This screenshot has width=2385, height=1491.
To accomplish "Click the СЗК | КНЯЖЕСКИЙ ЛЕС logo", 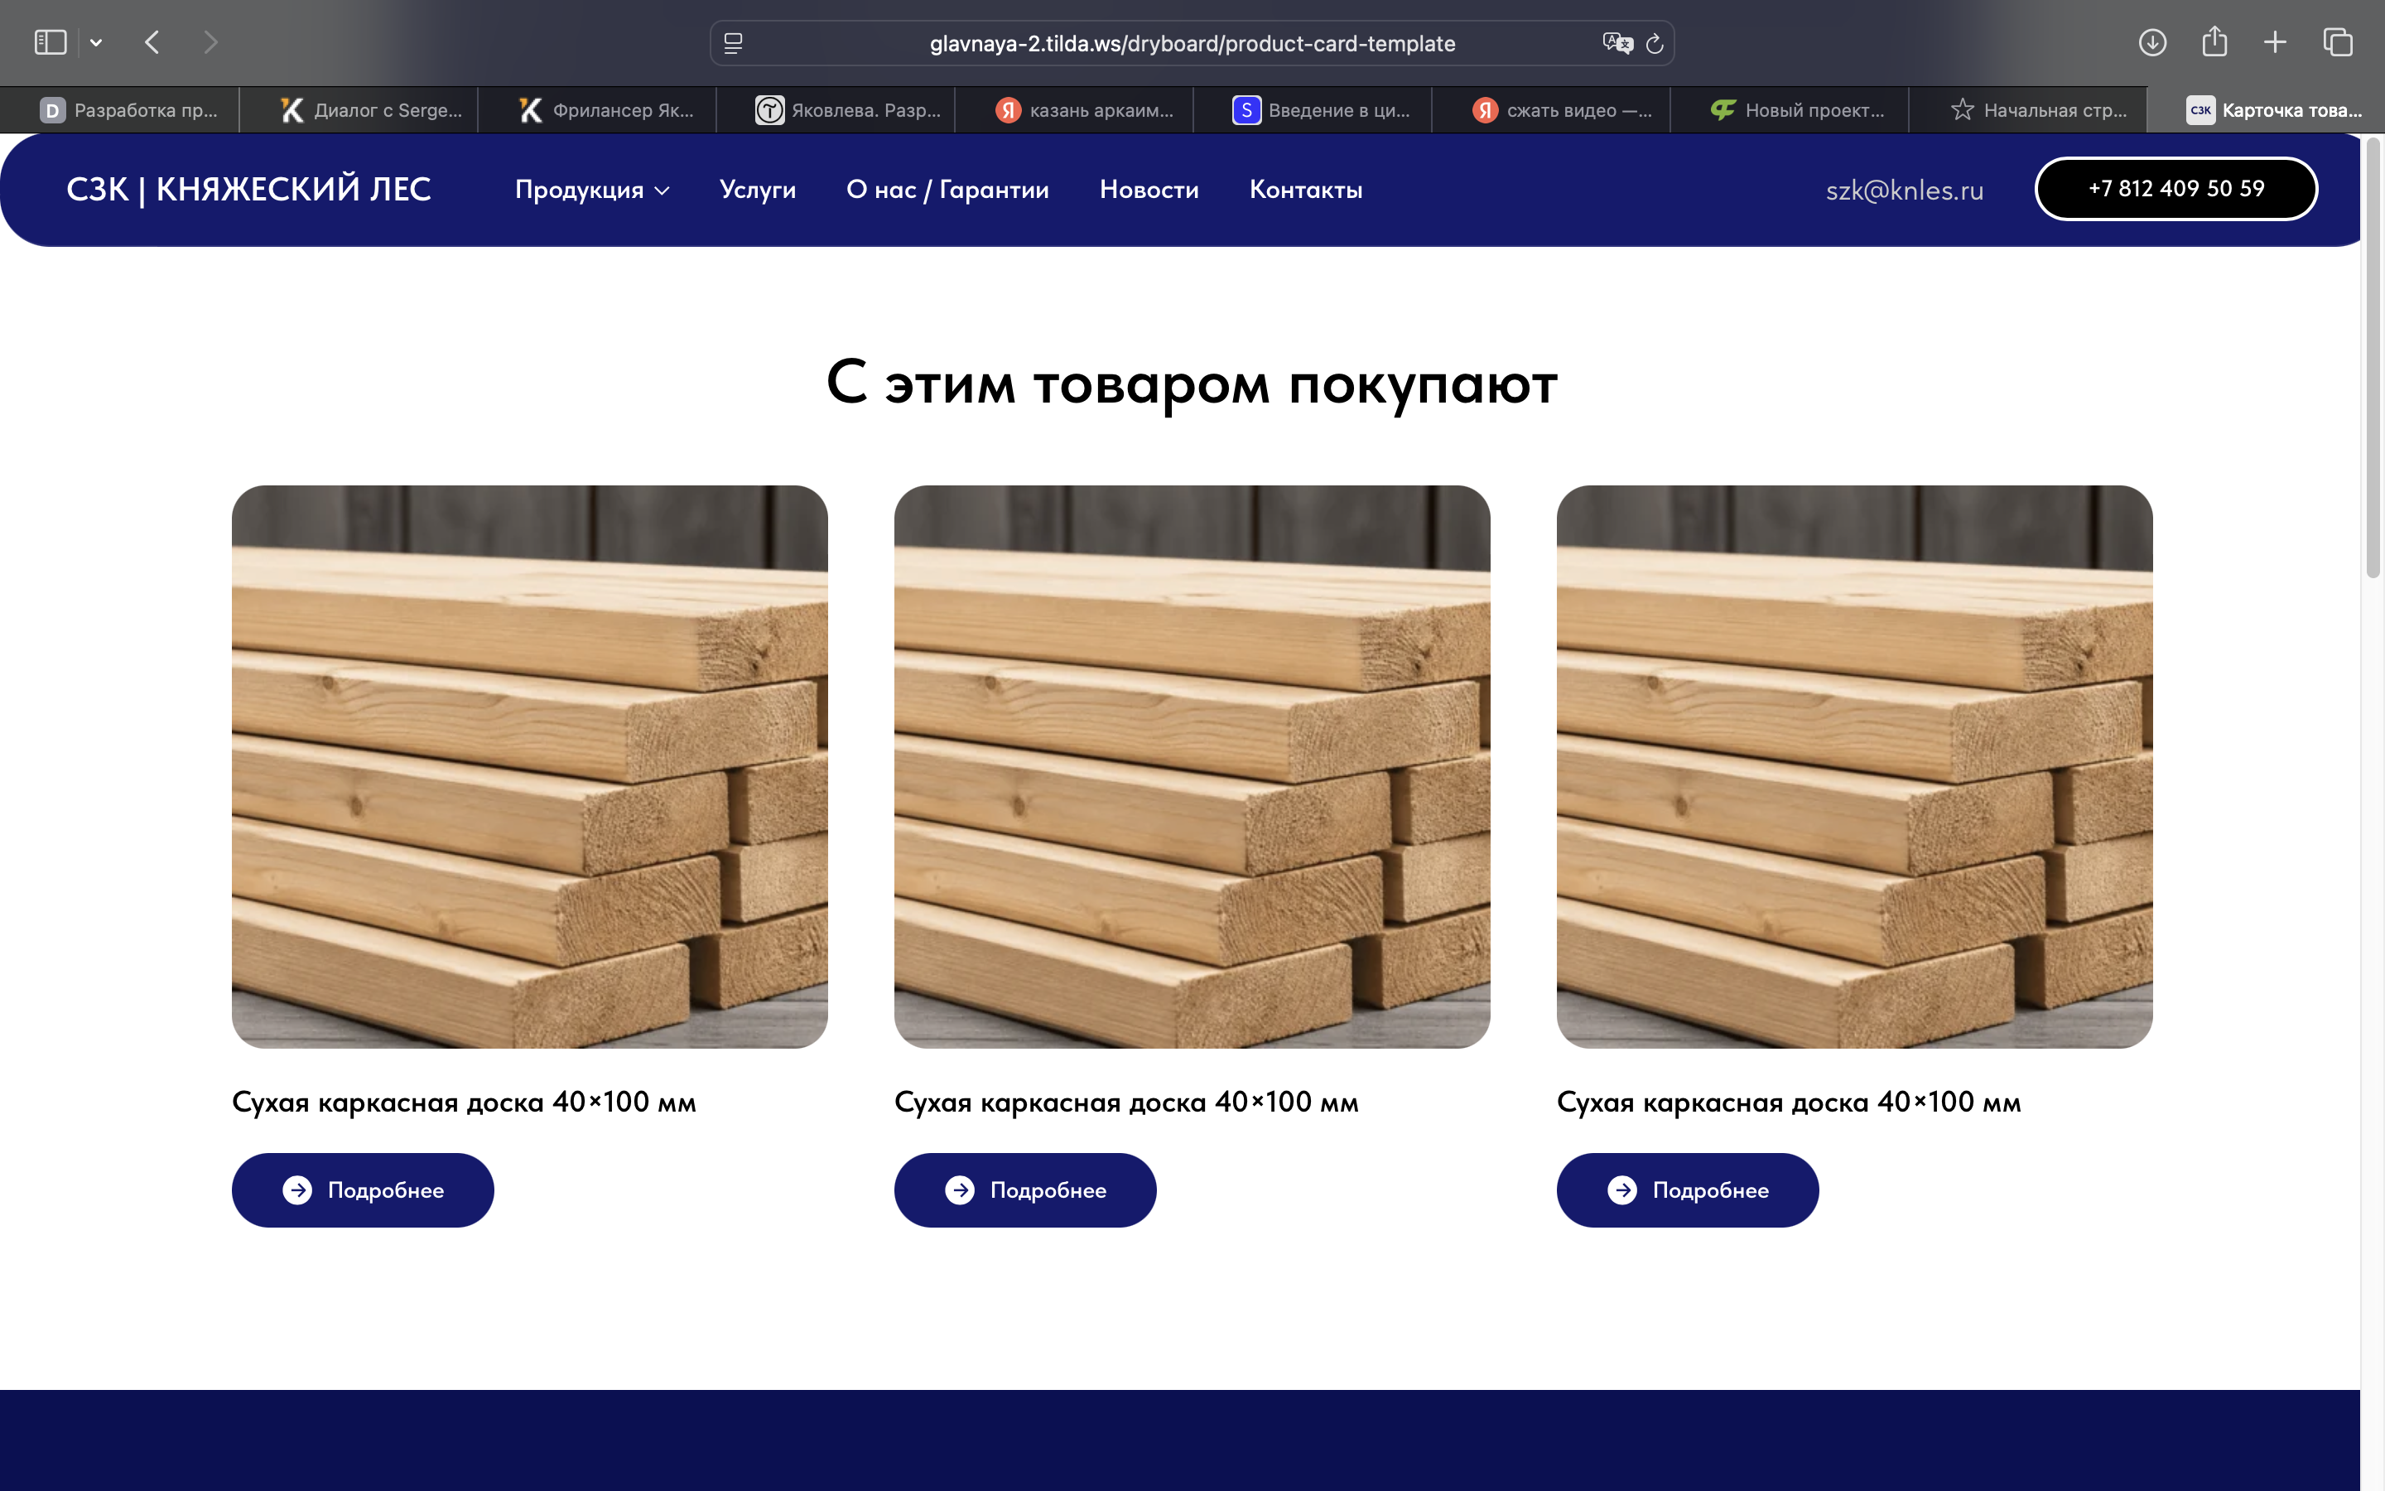I will coord(248,190).
